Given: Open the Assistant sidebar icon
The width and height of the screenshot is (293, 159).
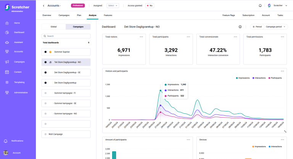Looking at the screenshot, I should tap(7, 42).
